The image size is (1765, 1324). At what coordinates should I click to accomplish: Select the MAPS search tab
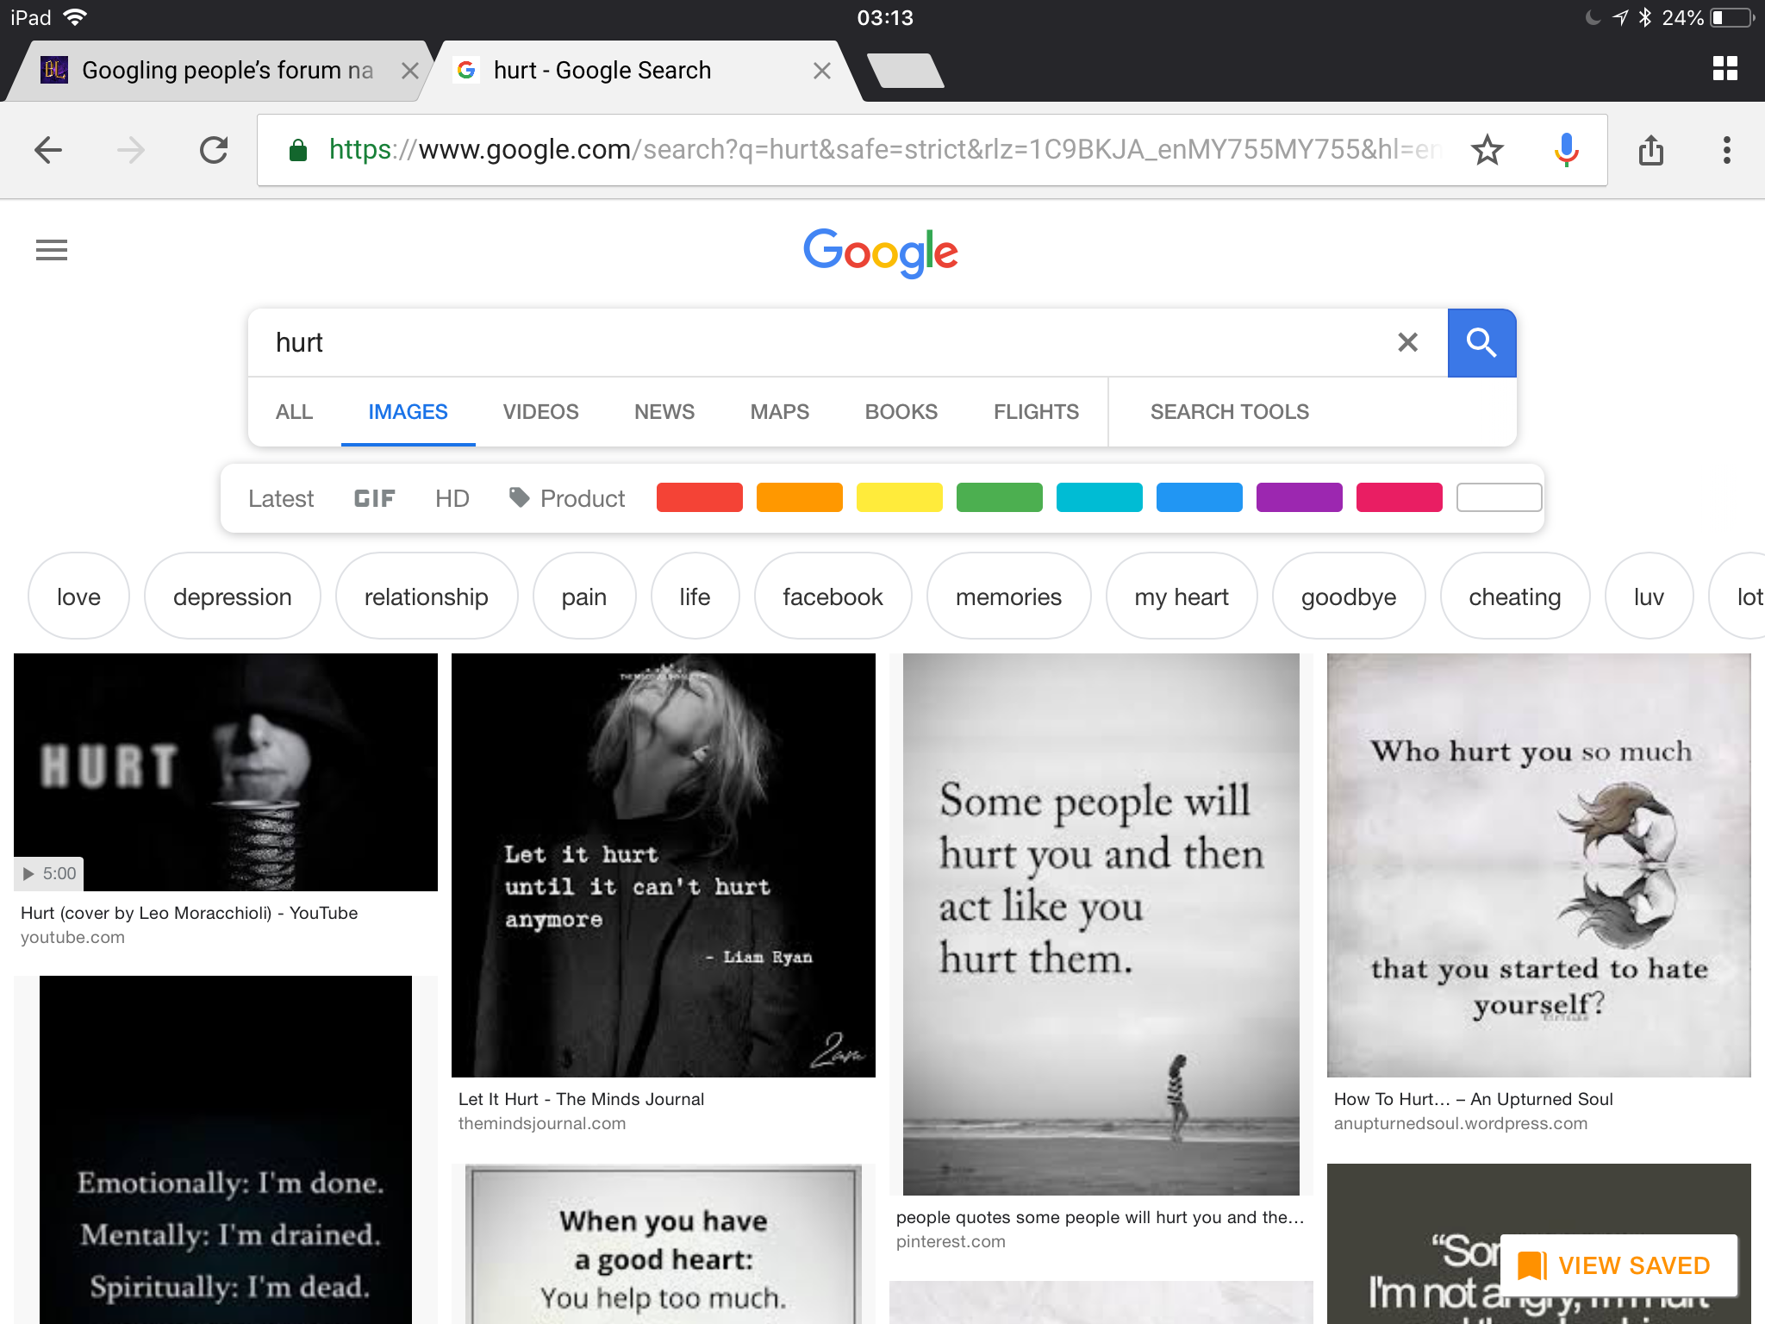tap(779, 411)
